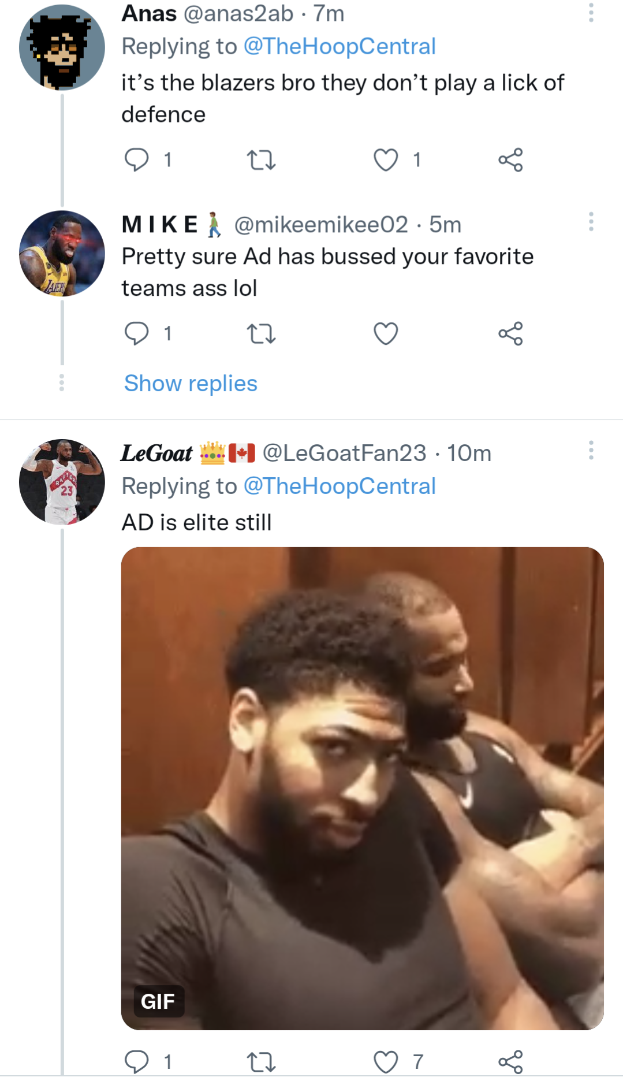Open the thread options beside Show replies

(x=61, y=382)
